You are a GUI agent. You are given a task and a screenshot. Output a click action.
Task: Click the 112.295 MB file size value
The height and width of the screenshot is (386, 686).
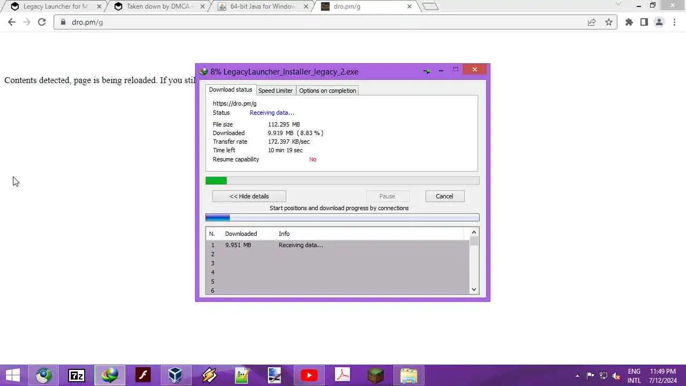[284, 124]
